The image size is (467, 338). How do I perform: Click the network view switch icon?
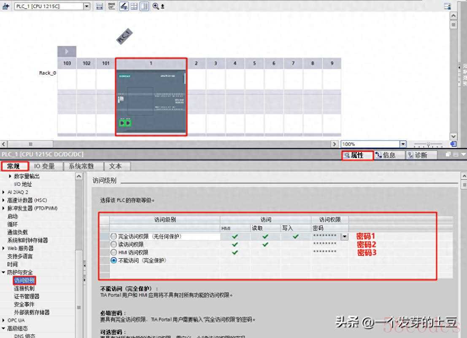pyautogui.click(x=6, y=6)
